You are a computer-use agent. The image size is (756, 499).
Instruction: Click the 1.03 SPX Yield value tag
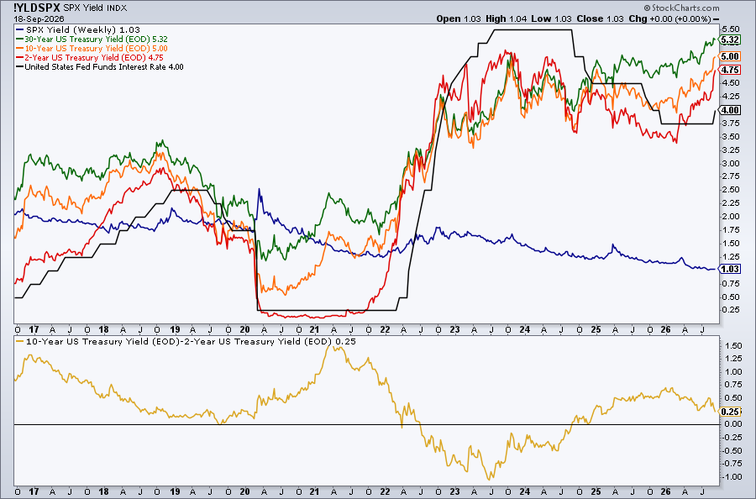729,269
